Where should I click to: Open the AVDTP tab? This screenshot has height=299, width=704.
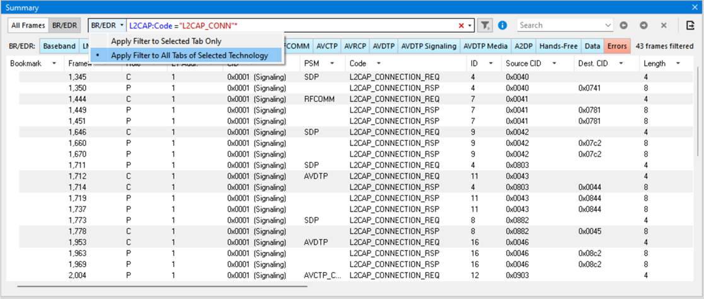(x=383, y=46)
